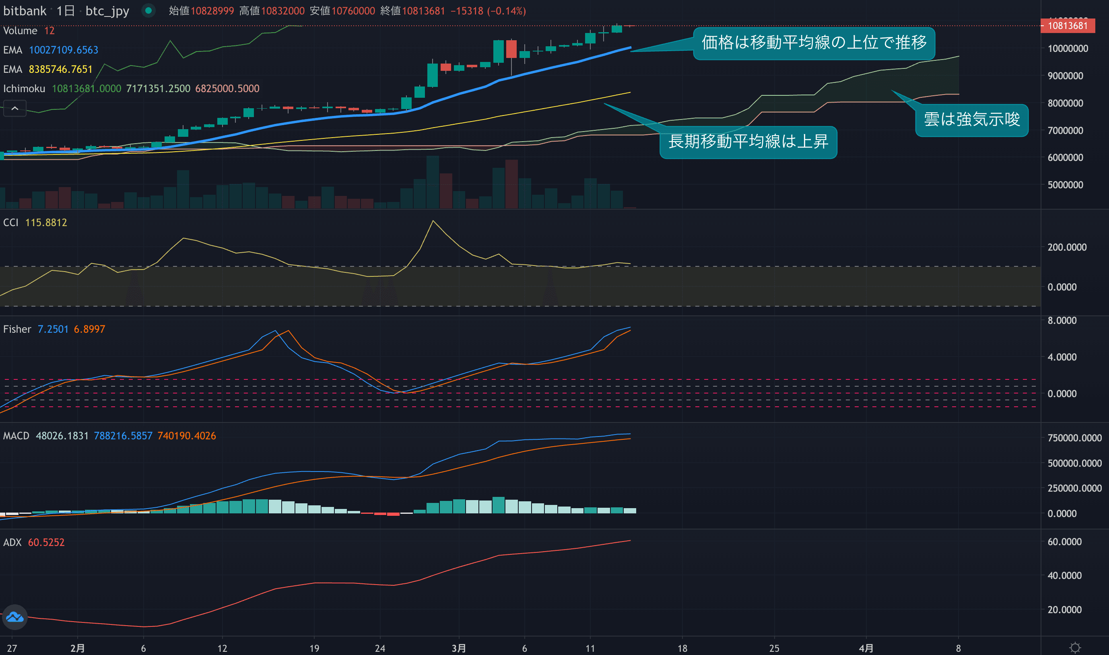Click the 4月 date marker on time axis

tap(866, 648)
